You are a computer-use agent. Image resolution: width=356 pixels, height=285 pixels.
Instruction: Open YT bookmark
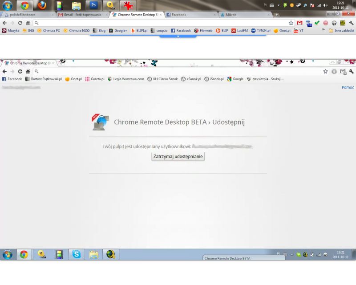(298, 30)
